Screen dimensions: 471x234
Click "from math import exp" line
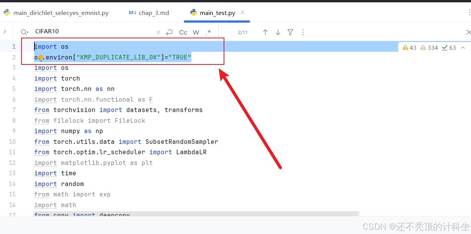pos(72,194)
